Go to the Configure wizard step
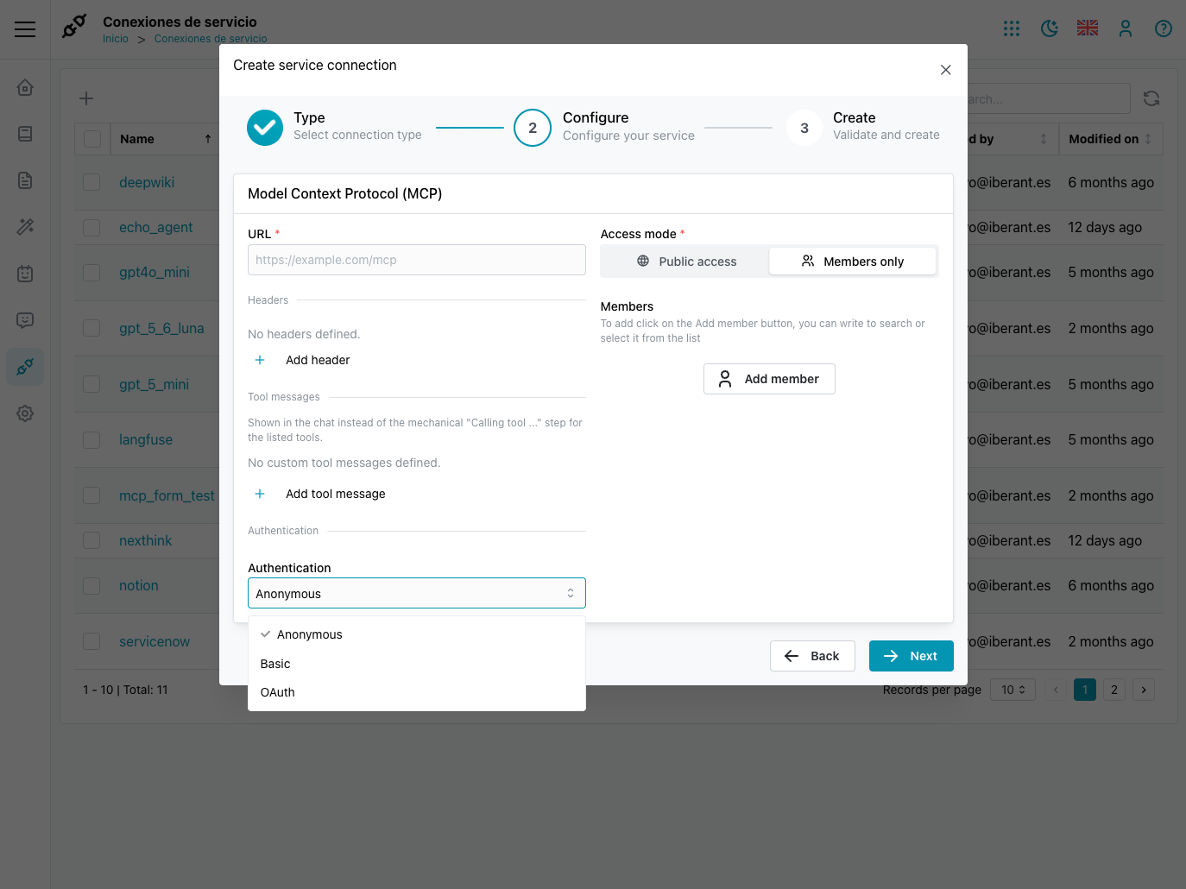Screen dimensions: 1186x889 604,127
